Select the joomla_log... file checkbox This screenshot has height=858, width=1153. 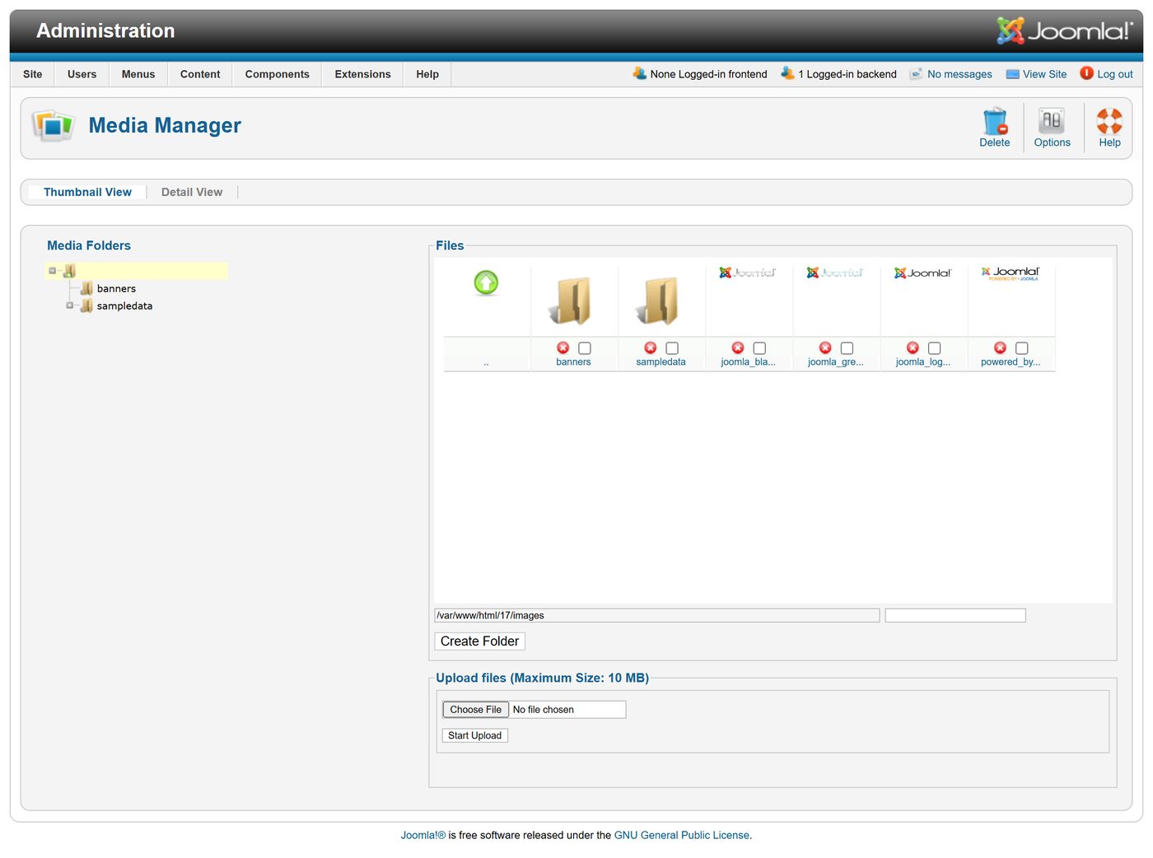[x=934, y=348]
